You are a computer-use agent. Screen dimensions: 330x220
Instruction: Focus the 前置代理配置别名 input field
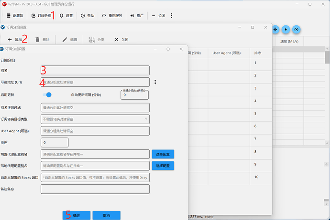[95, 154]
